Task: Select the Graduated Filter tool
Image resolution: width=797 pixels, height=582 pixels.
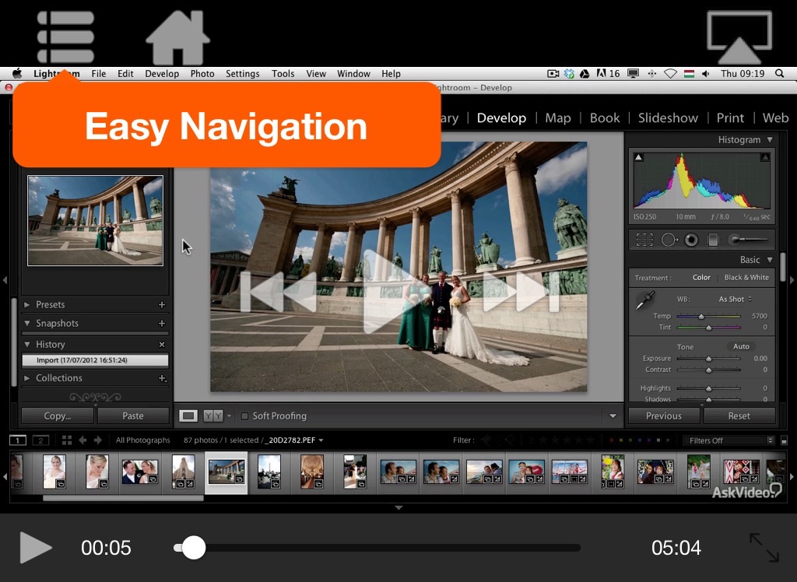Action: click(713, 240)
